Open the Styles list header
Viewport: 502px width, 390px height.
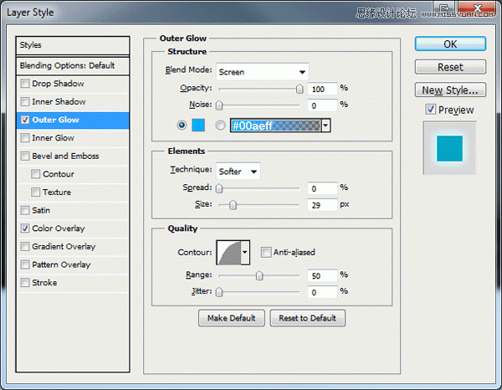point(74,45)
